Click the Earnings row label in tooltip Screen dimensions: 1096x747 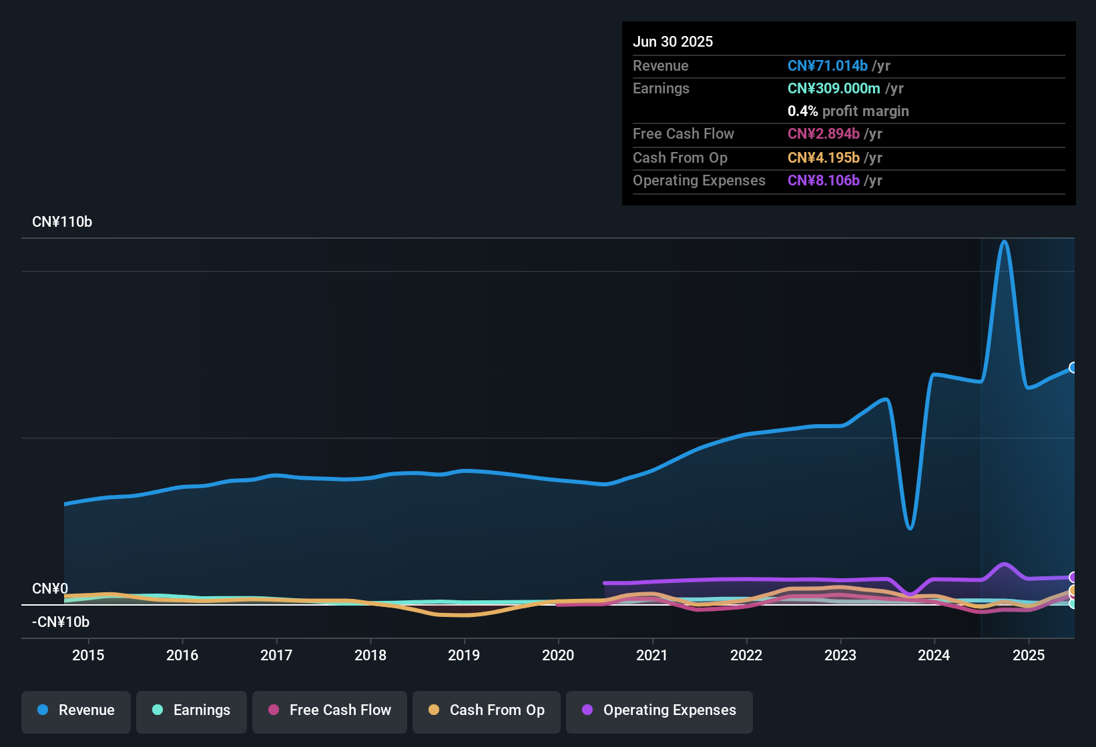[661, 88]
